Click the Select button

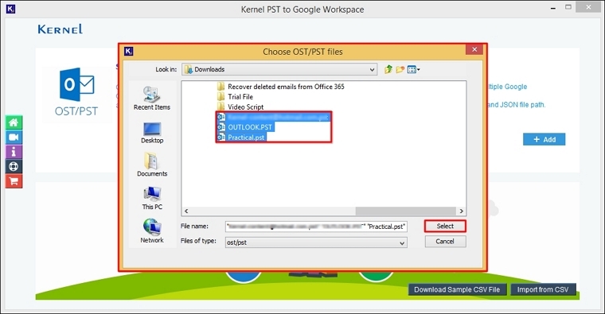[445, 226]
